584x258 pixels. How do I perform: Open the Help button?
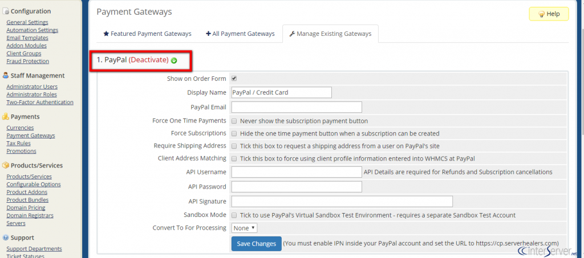pyautogui.click(x=549, y=14)
